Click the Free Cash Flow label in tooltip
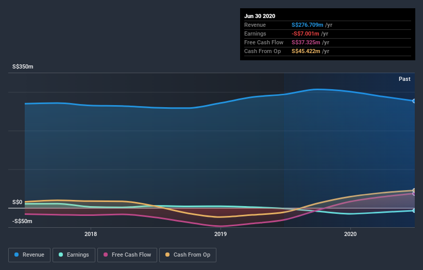Image resolution: width=423 pixels, height=270 pixels. coord(264,43)
